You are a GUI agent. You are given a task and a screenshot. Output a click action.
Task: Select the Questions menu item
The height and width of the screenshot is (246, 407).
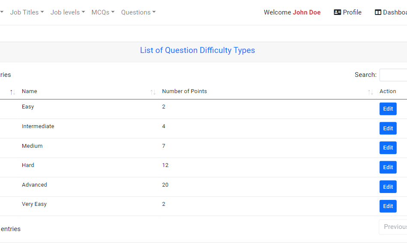click(138, 12)
